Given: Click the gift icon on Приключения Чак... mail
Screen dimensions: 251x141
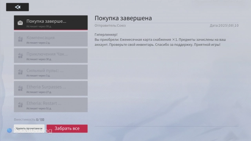Looking at the screenshot, I should [x=20, y=56].
